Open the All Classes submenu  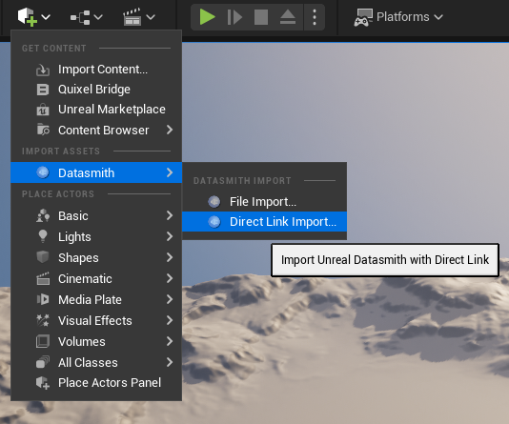(96, 362)
